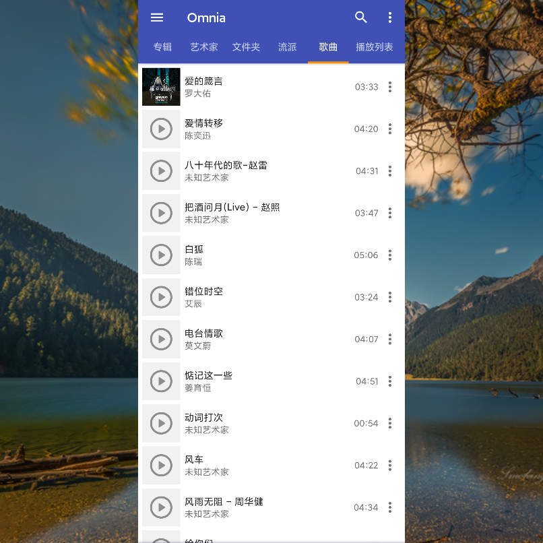This screenshot has height=543, width=543.
Task: Select the song title 动词打次
Action: point(203,418)
